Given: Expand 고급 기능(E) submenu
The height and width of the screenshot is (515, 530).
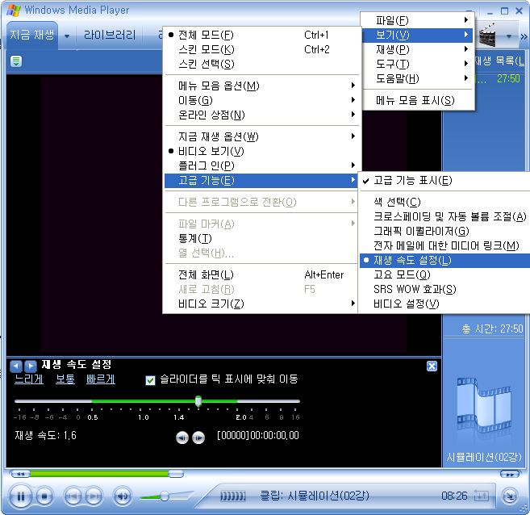Looking at the screenshot, I should 261,180.
